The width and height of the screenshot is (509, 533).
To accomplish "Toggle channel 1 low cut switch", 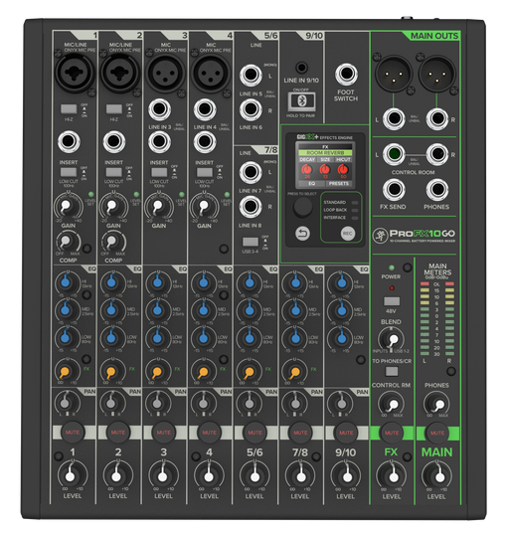I will click(x=69, y=172).
